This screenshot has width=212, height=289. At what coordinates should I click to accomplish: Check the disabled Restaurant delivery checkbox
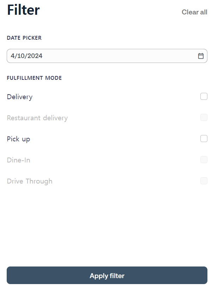(x=204, y=117)
